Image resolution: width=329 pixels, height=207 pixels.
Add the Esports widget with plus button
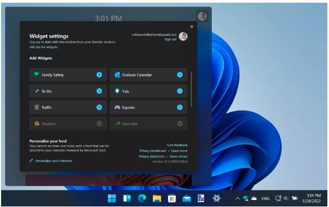(x=180, y=107)
